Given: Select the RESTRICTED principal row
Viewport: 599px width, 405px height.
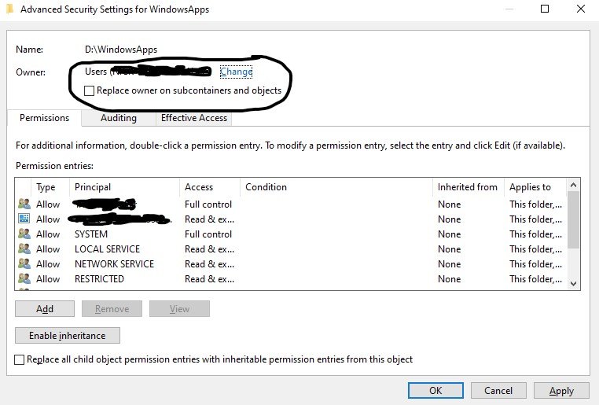Looking at the screenshot, I should tap(291, 278).
